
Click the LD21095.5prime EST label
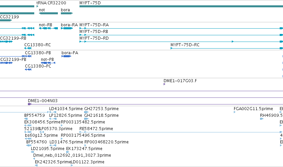[x=48, y=149]
